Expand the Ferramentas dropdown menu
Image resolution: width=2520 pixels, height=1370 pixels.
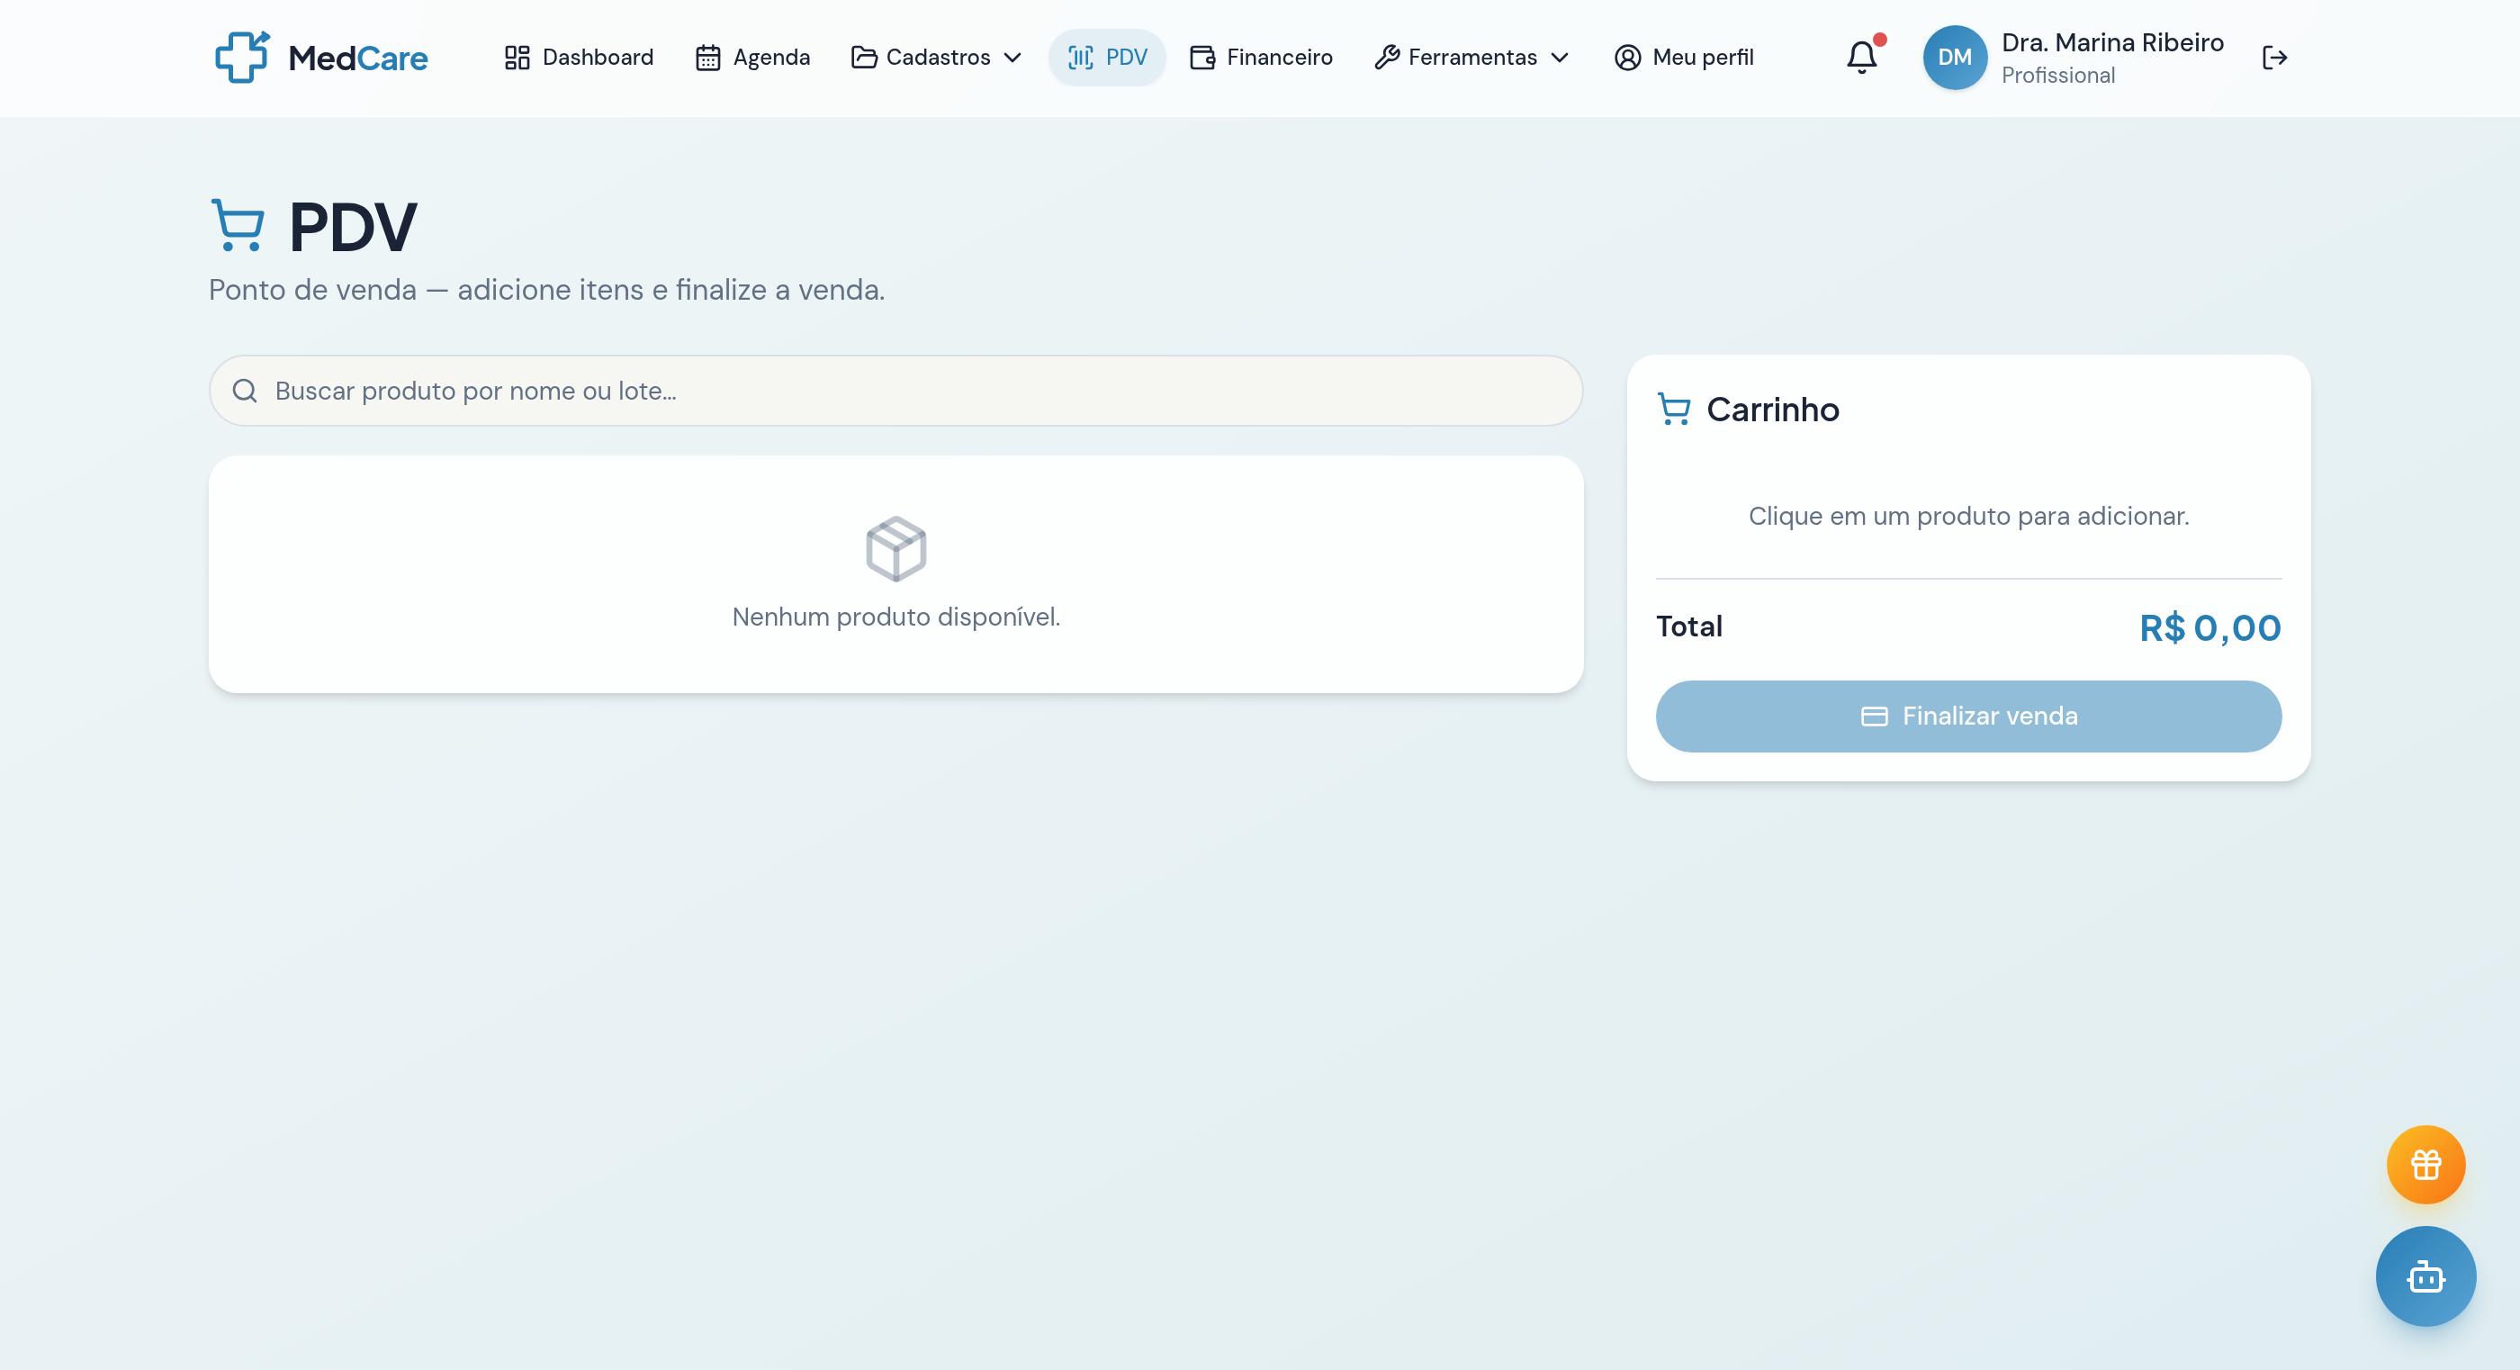pyautogui.click(x=1471, y=58)
